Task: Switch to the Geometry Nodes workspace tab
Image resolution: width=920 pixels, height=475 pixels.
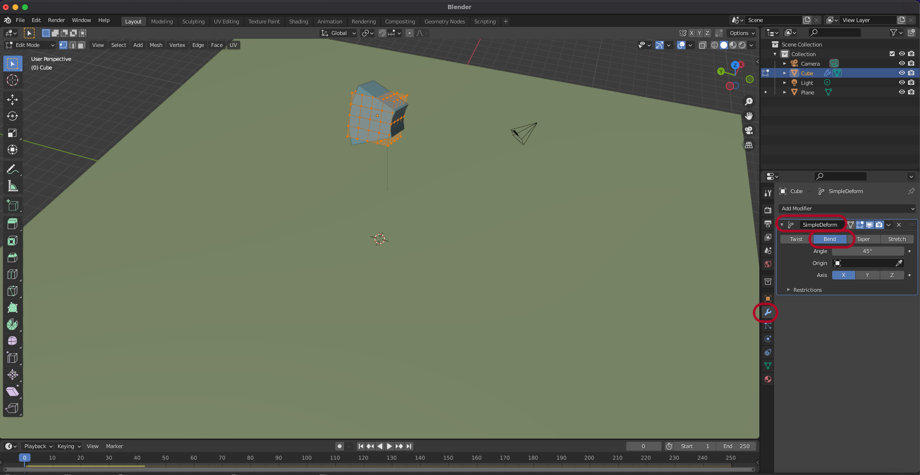Action: coord(445,22)
